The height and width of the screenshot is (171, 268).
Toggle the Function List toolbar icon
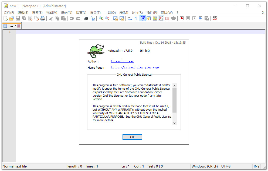(x=161, y=18)
